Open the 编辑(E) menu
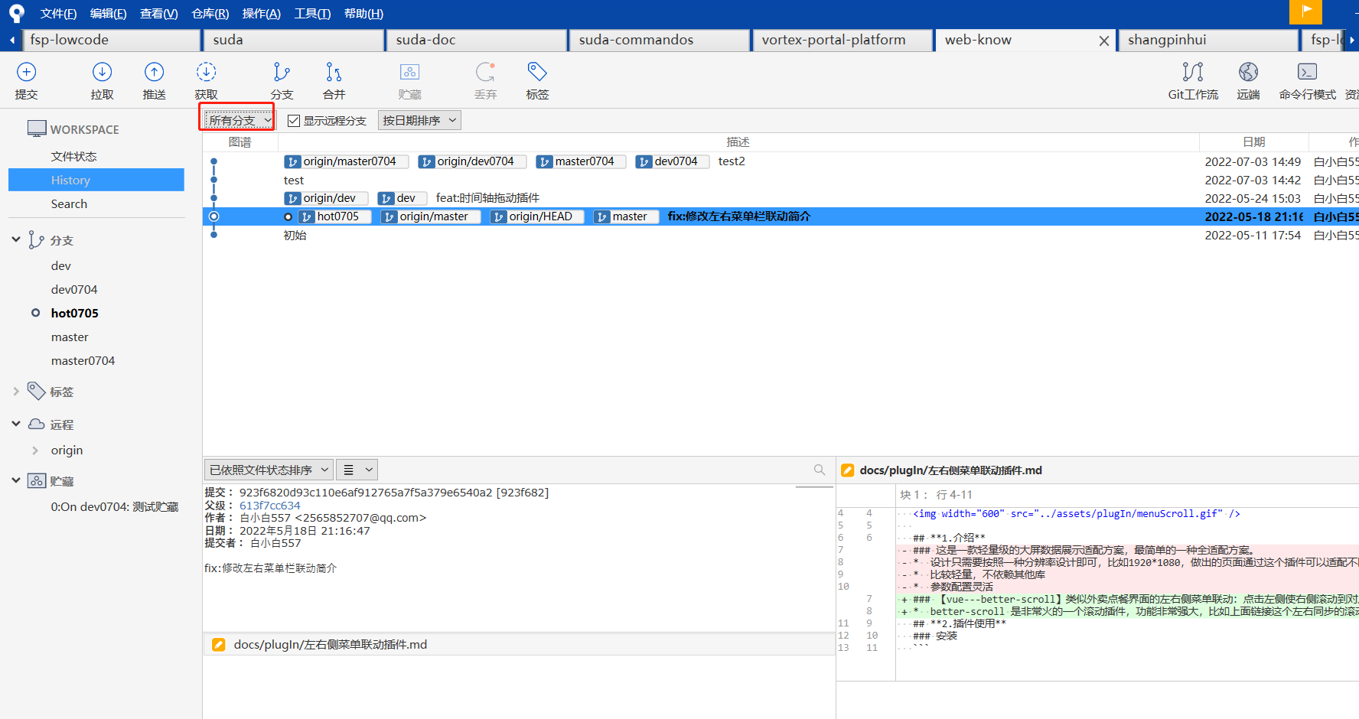 (108, 14)
